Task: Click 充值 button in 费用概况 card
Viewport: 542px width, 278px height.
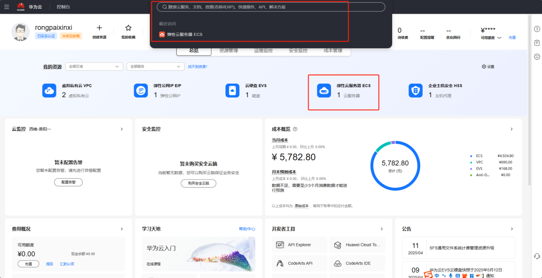Action: (28, 264)
